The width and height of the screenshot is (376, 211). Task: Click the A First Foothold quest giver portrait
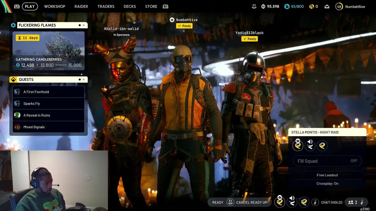click(17, 92)
